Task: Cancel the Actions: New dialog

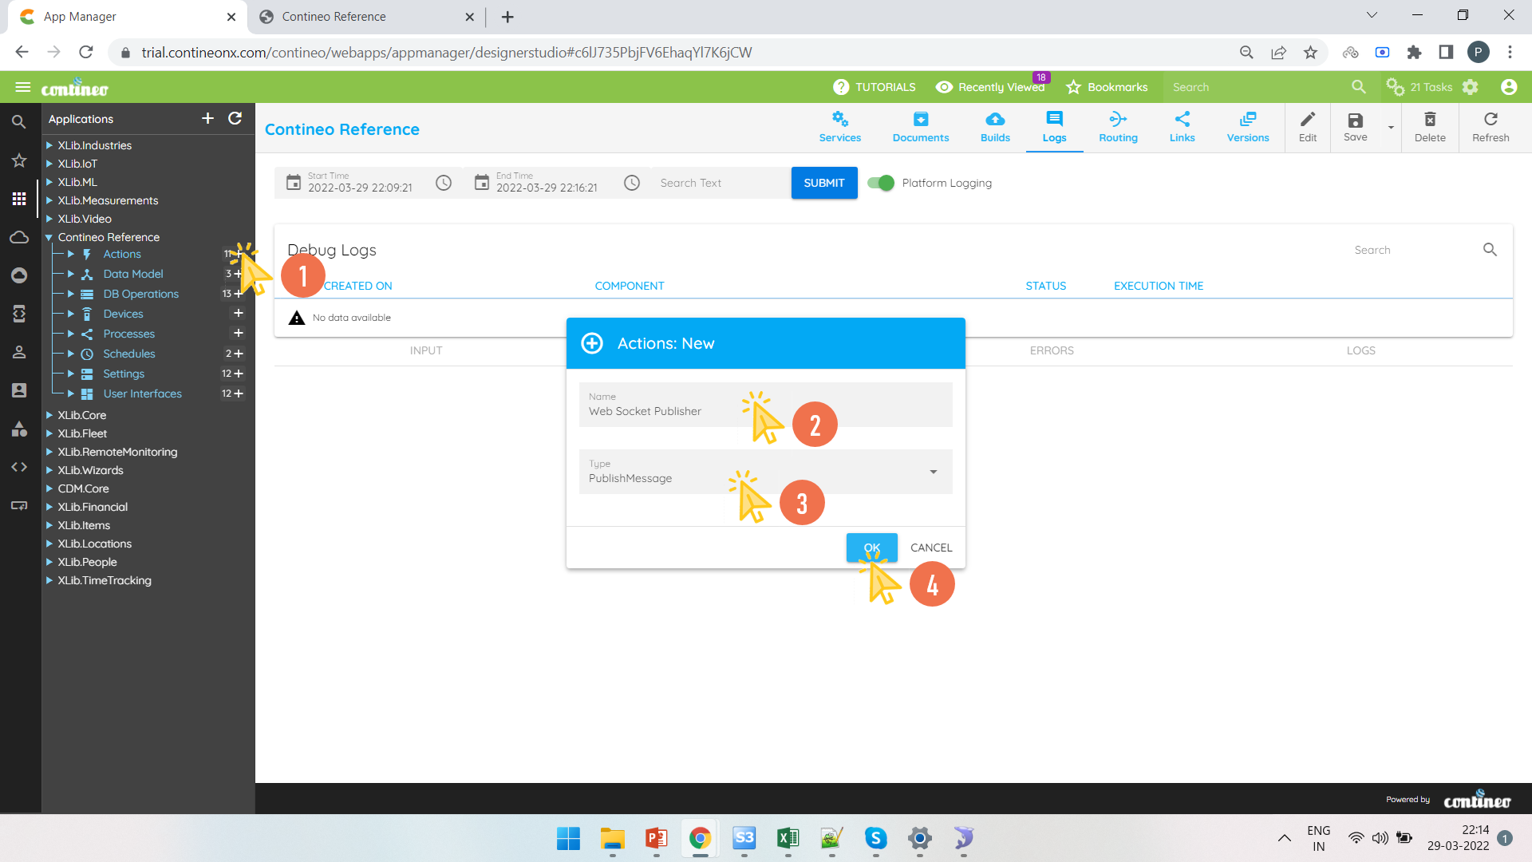Action: 931,548
